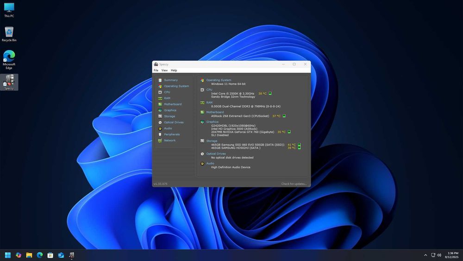
Task: Click the SLI Disabled text
Action: (x=219, y=135)
